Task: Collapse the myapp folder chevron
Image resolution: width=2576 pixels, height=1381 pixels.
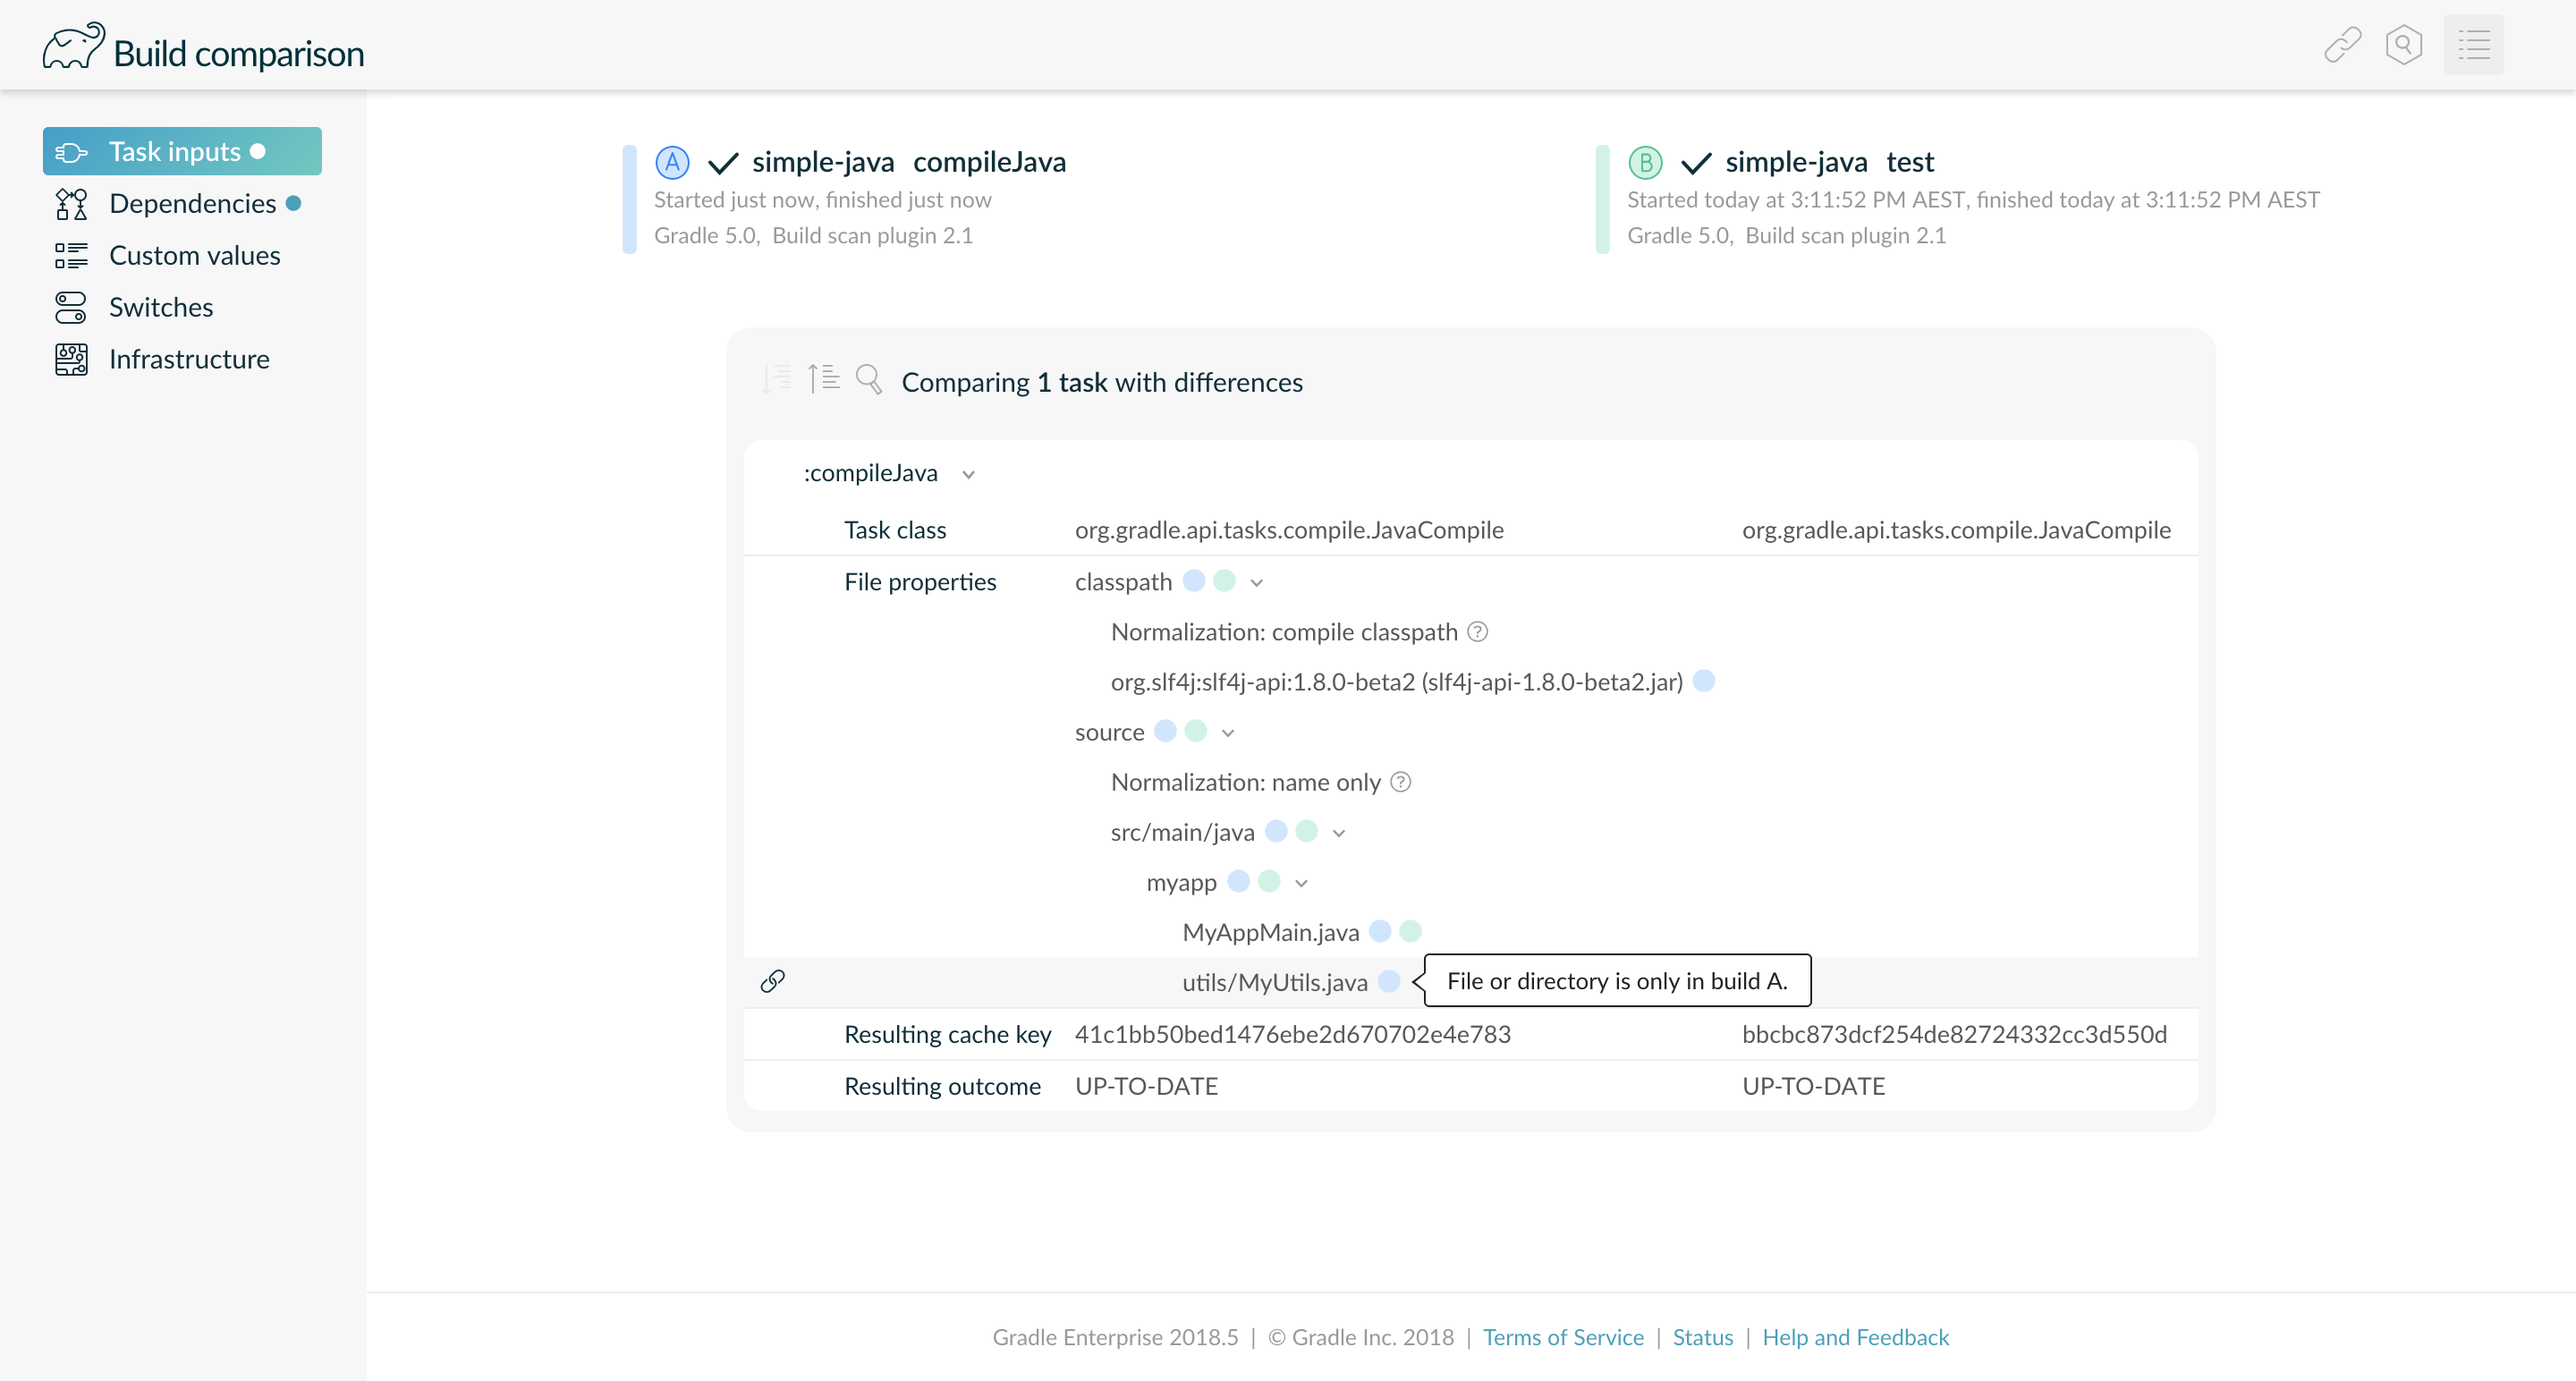Action: point(1300,883)
